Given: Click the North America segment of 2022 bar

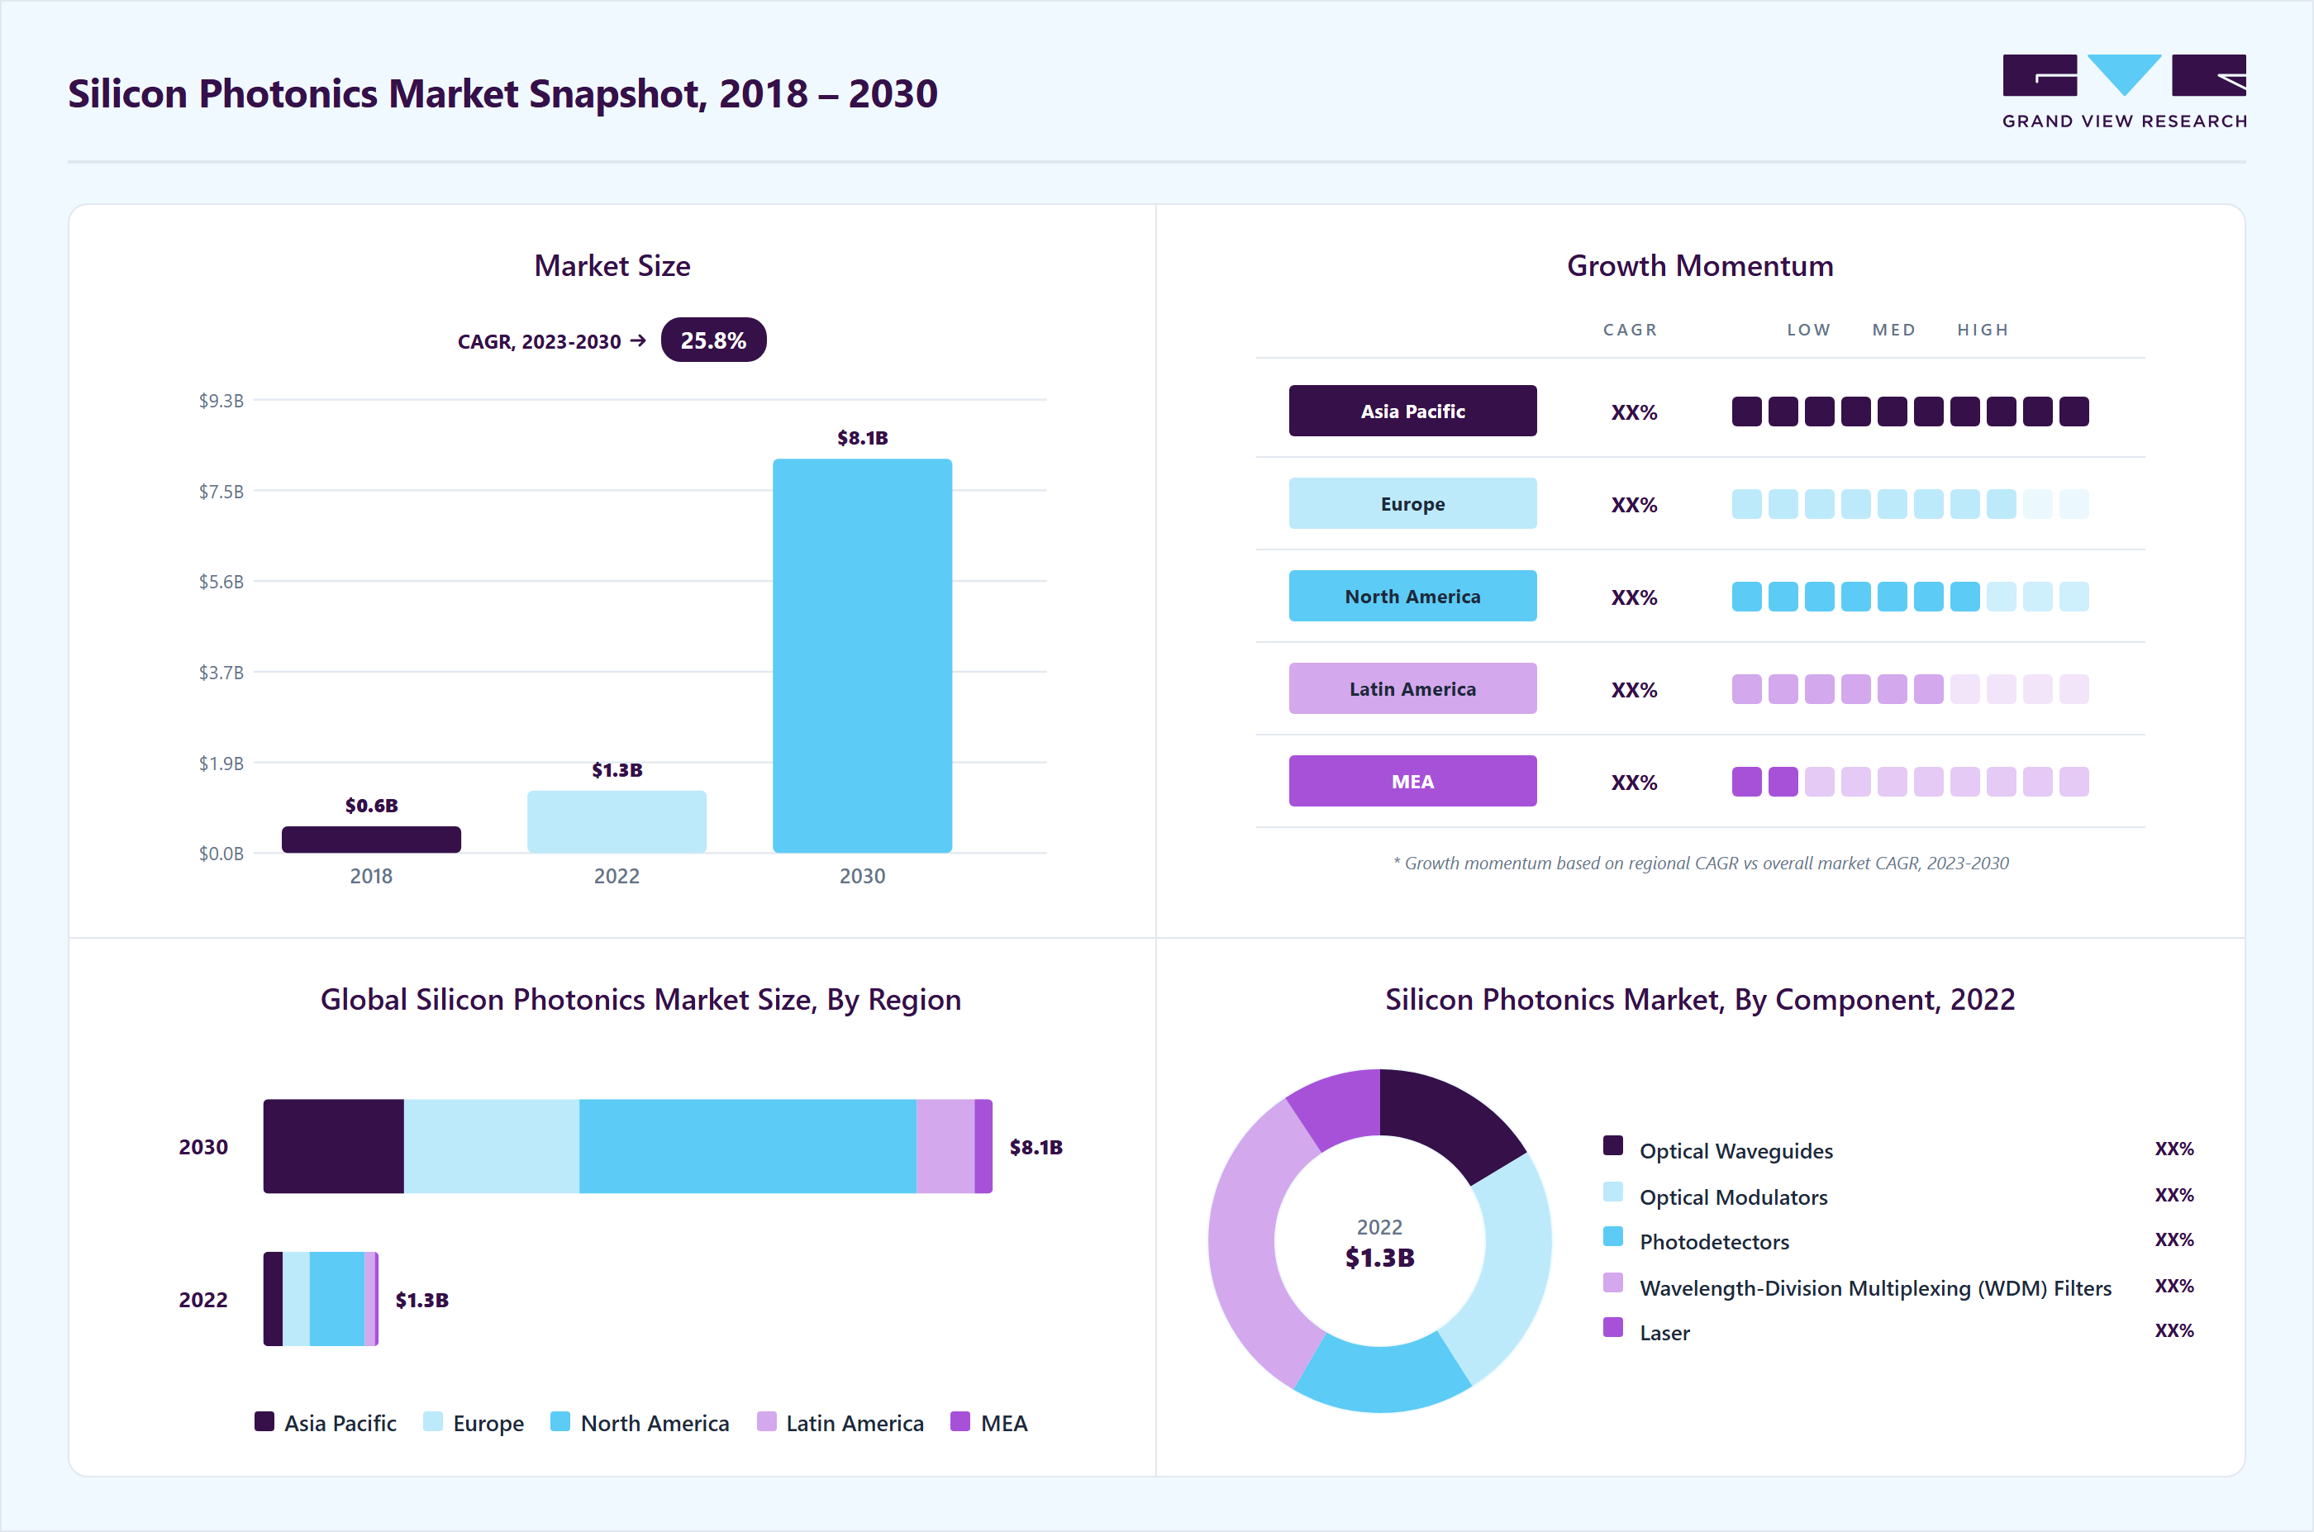Looking at the screenshot, I should [x=337, y=1298].
